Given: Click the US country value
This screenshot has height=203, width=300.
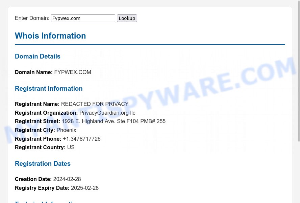Looking at the screenshot, I should (71, 148).
